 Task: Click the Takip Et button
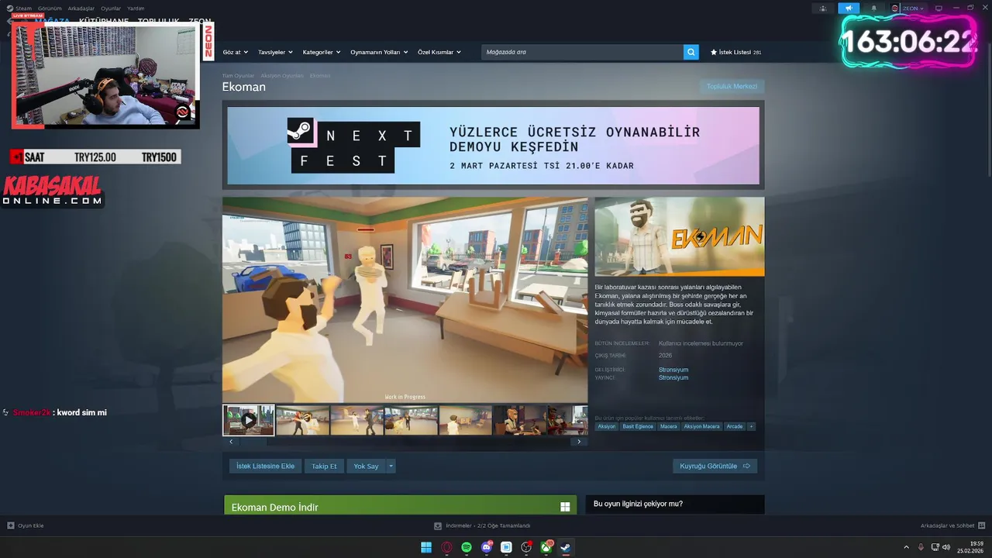(x=324, y=466)
